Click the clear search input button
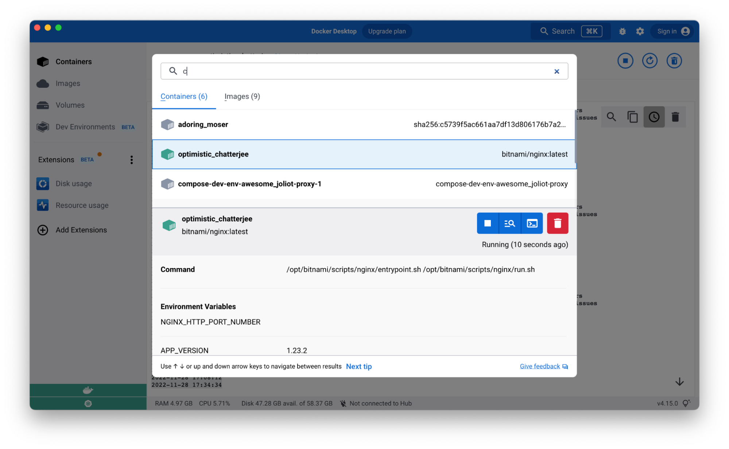Screen dimensions: 729x449 tap(557, 72)
